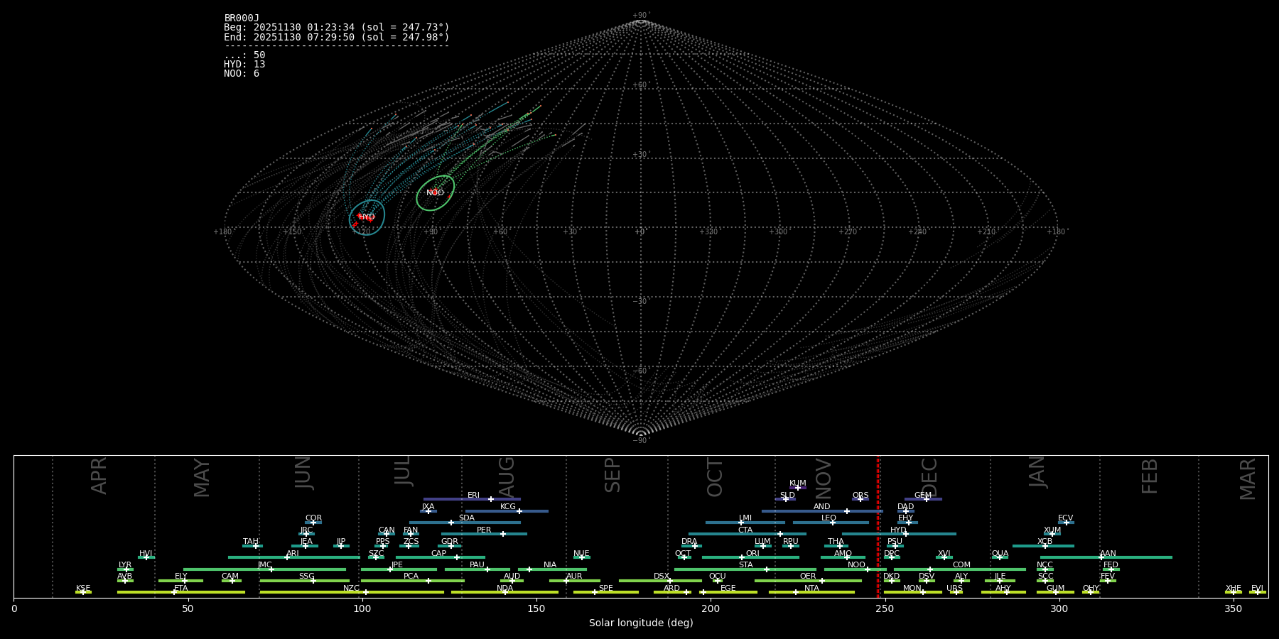Click the APR month label in the timeline

99,476
